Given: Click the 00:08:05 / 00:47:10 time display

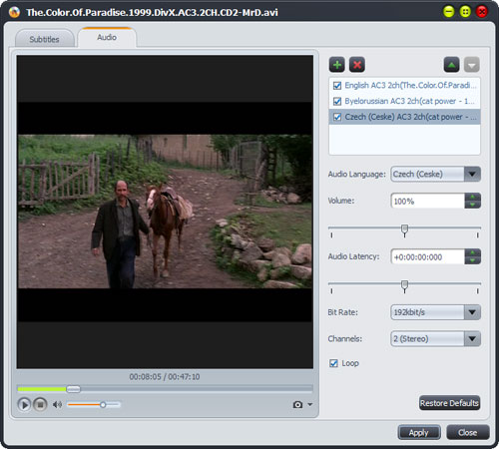Looking at the screenshot, I should click(165, 377).
